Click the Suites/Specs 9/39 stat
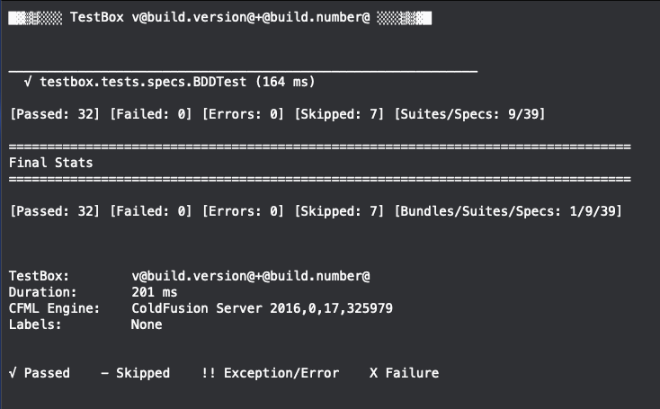 [469, 114]
